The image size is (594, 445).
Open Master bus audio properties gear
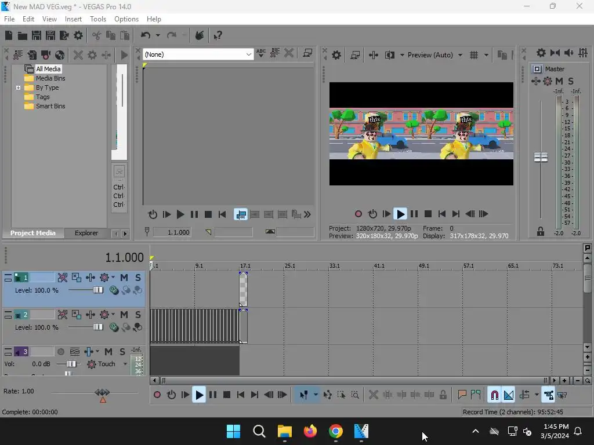541,53
